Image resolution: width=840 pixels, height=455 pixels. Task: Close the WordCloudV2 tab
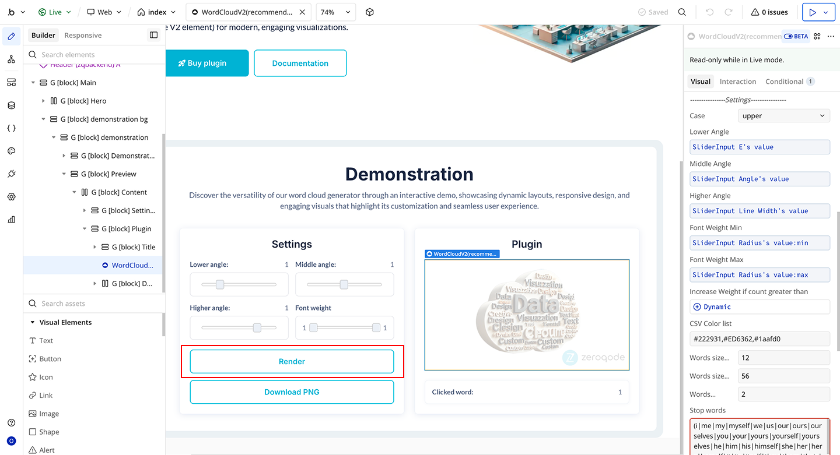[x=302, y=12]
